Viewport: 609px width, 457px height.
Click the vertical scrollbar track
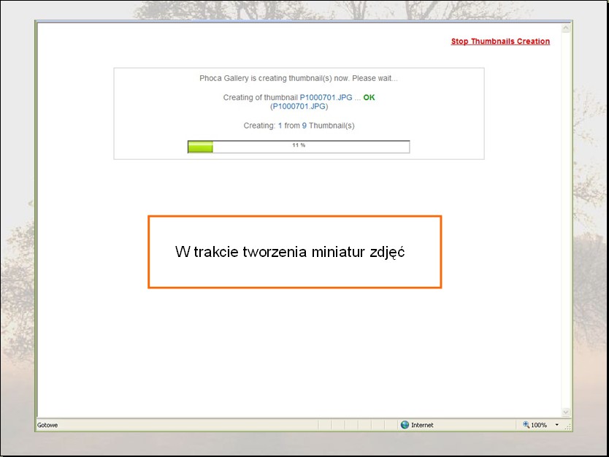pos(565,219)
